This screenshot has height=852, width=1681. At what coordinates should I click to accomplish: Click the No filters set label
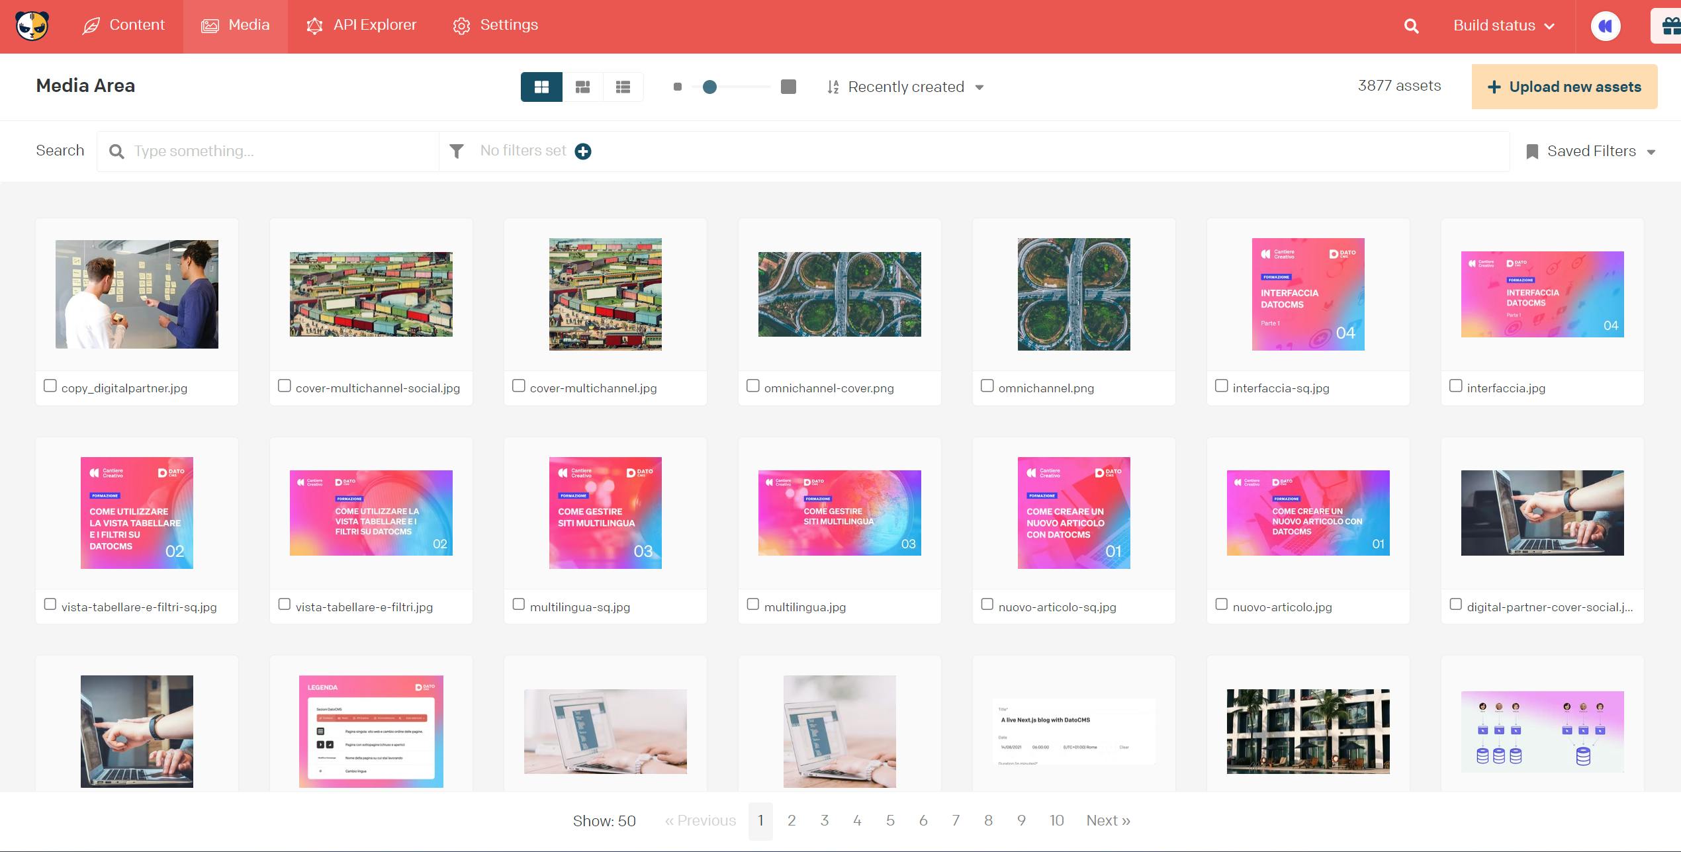(x=523, y=151)
